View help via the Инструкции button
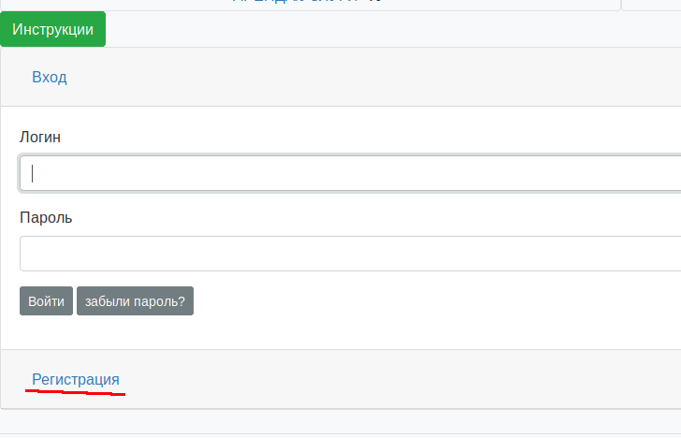The image size is (681, 438). 52,29
